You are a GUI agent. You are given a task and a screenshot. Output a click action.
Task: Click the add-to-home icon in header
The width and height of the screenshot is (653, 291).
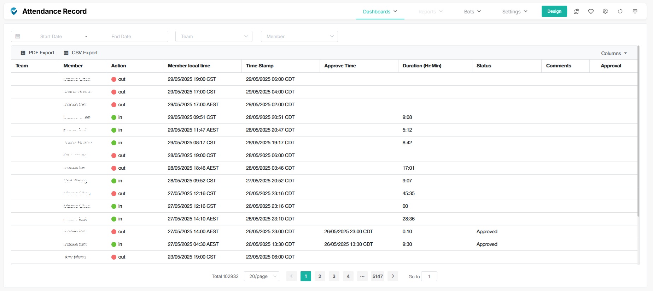coord(576,11)
